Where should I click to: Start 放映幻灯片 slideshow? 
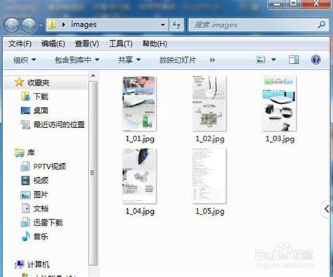(x=177, y=60)
